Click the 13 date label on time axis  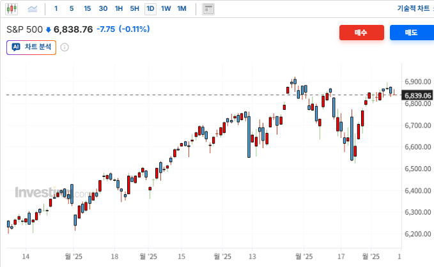coord(252,257)
